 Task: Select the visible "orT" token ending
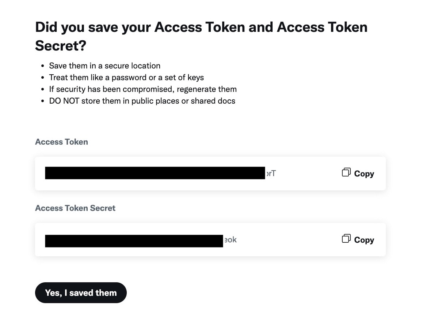pos(271,173)
